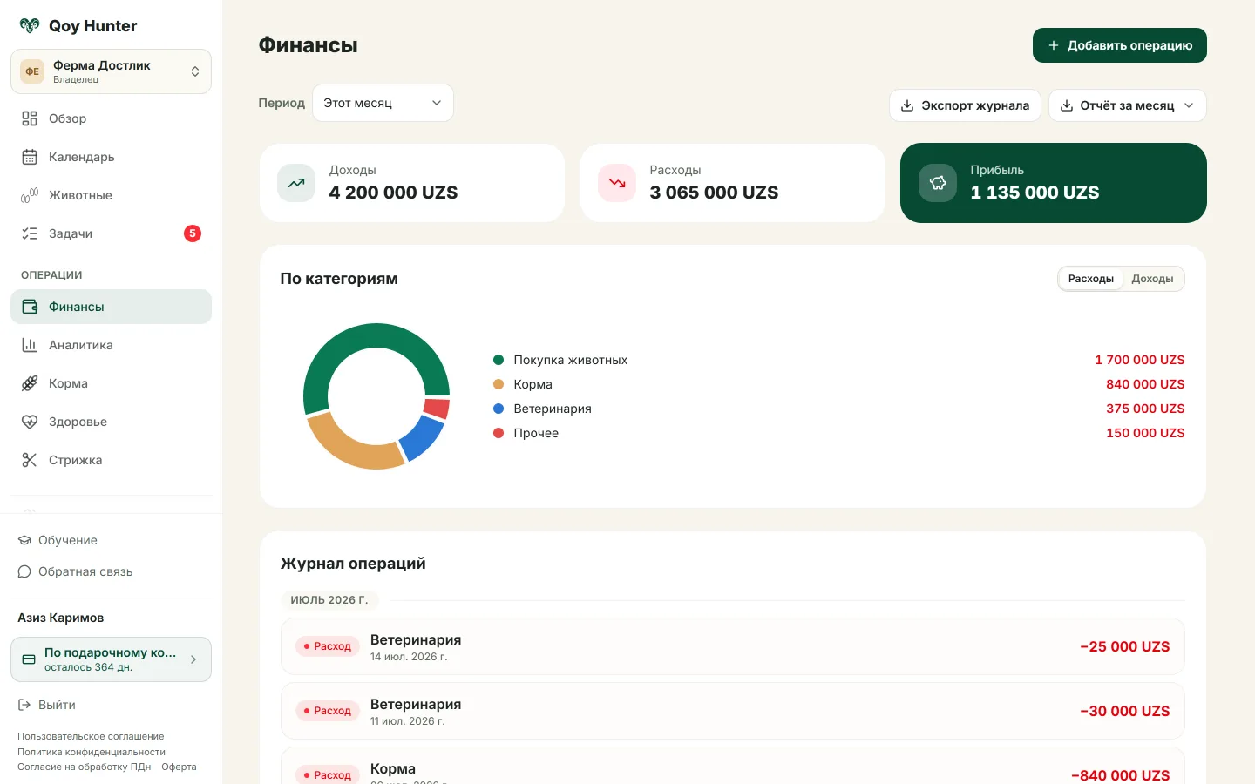The image size is (1255, 784).
Task: Open the Обзор dashboard icon
Action: (30, 118)
